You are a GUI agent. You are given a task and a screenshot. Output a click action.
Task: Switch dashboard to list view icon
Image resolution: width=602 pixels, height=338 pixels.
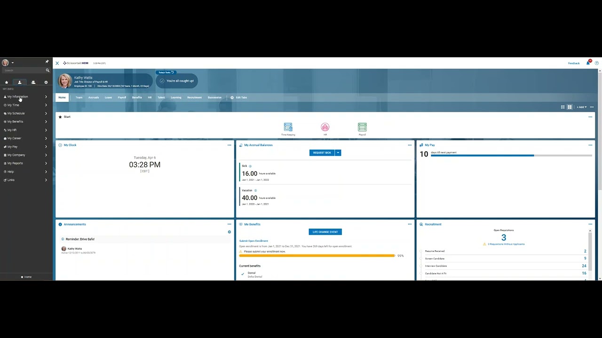pos(562,107)
